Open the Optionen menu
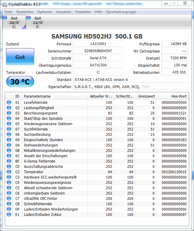 pyautogui.click(x=45, y=12)
